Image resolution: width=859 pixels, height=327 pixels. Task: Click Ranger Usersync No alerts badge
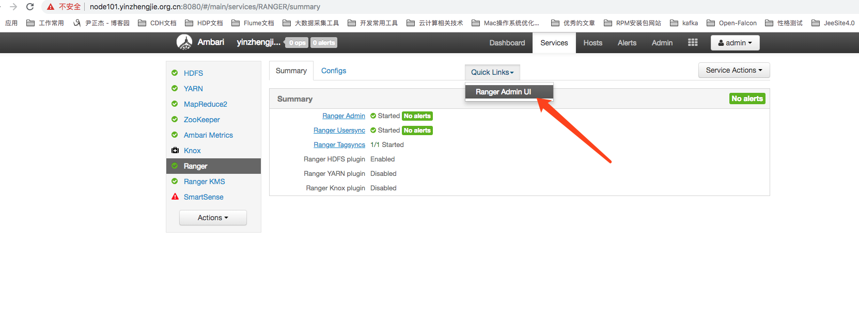(417, 130)
